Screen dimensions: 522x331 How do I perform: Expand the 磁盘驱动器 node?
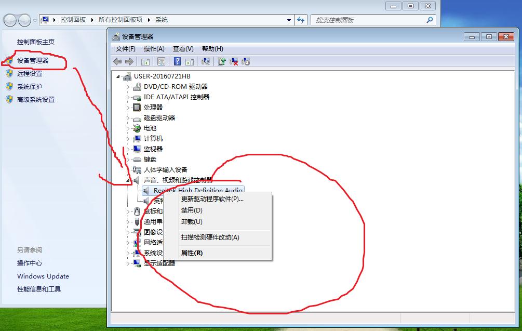128,118
